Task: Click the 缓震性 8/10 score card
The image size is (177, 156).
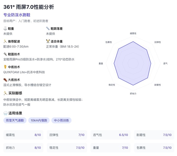Action: click(23, 135)
